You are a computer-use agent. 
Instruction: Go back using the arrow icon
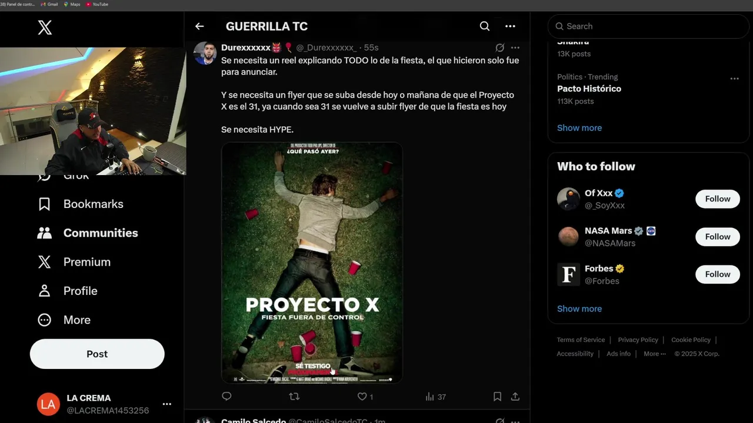[199, 26]
